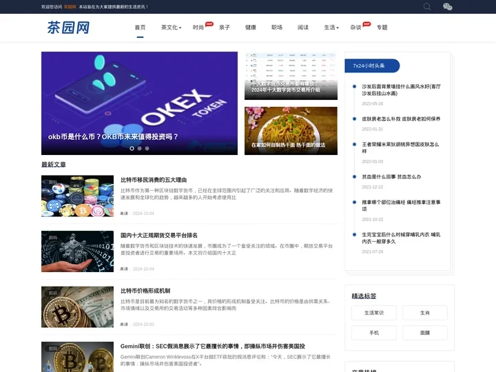Click the orange 茶园网 link in top bar
496x372 pixels.
coord(70,7)
